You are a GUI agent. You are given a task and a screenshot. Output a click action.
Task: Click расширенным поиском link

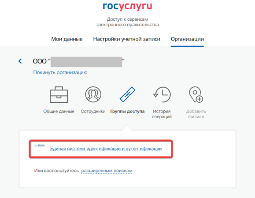coord(107,171)
